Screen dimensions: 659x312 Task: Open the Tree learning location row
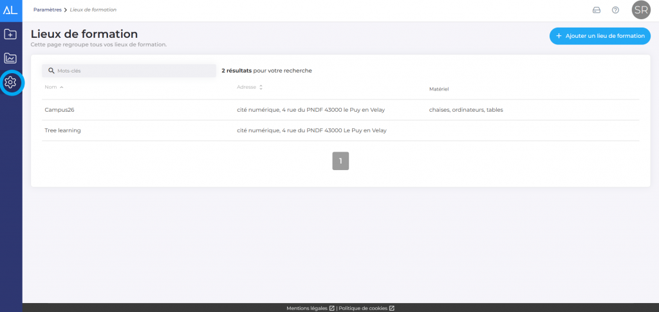(x=62, y=130)
